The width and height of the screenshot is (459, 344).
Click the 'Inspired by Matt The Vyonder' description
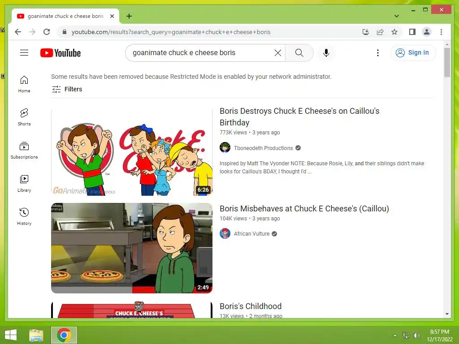click(322, 168)
